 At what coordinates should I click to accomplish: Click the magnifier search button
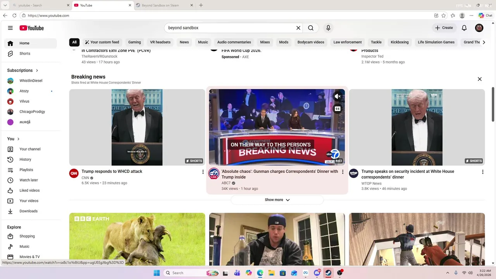coord(311,28)
